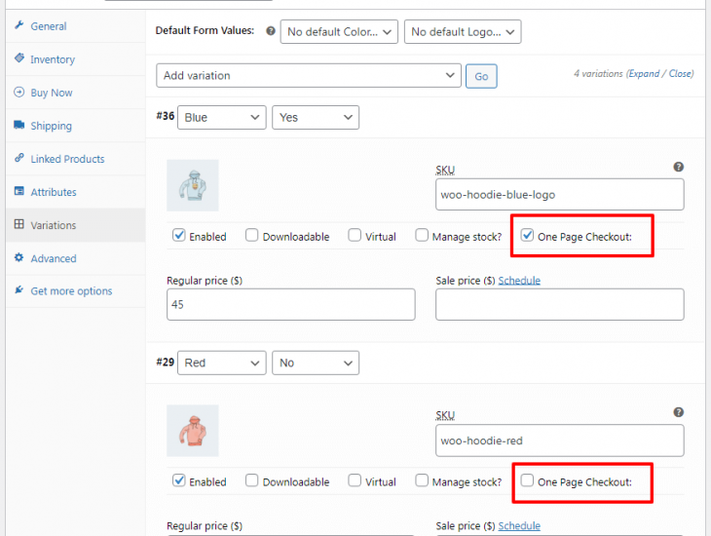This screenshot has height=536, width=711.
Task: Click the Attributes panel icon
Action: tap(19, 191)
